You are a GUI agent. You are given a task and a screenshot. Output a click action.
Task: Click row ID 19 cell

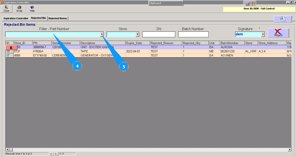[x=10, y=51]
